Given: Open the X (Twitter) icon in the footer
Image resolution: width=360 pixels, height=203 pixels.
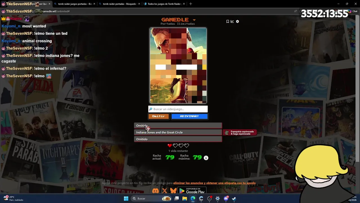Looking at the screenshot, I should coord(165,191).
